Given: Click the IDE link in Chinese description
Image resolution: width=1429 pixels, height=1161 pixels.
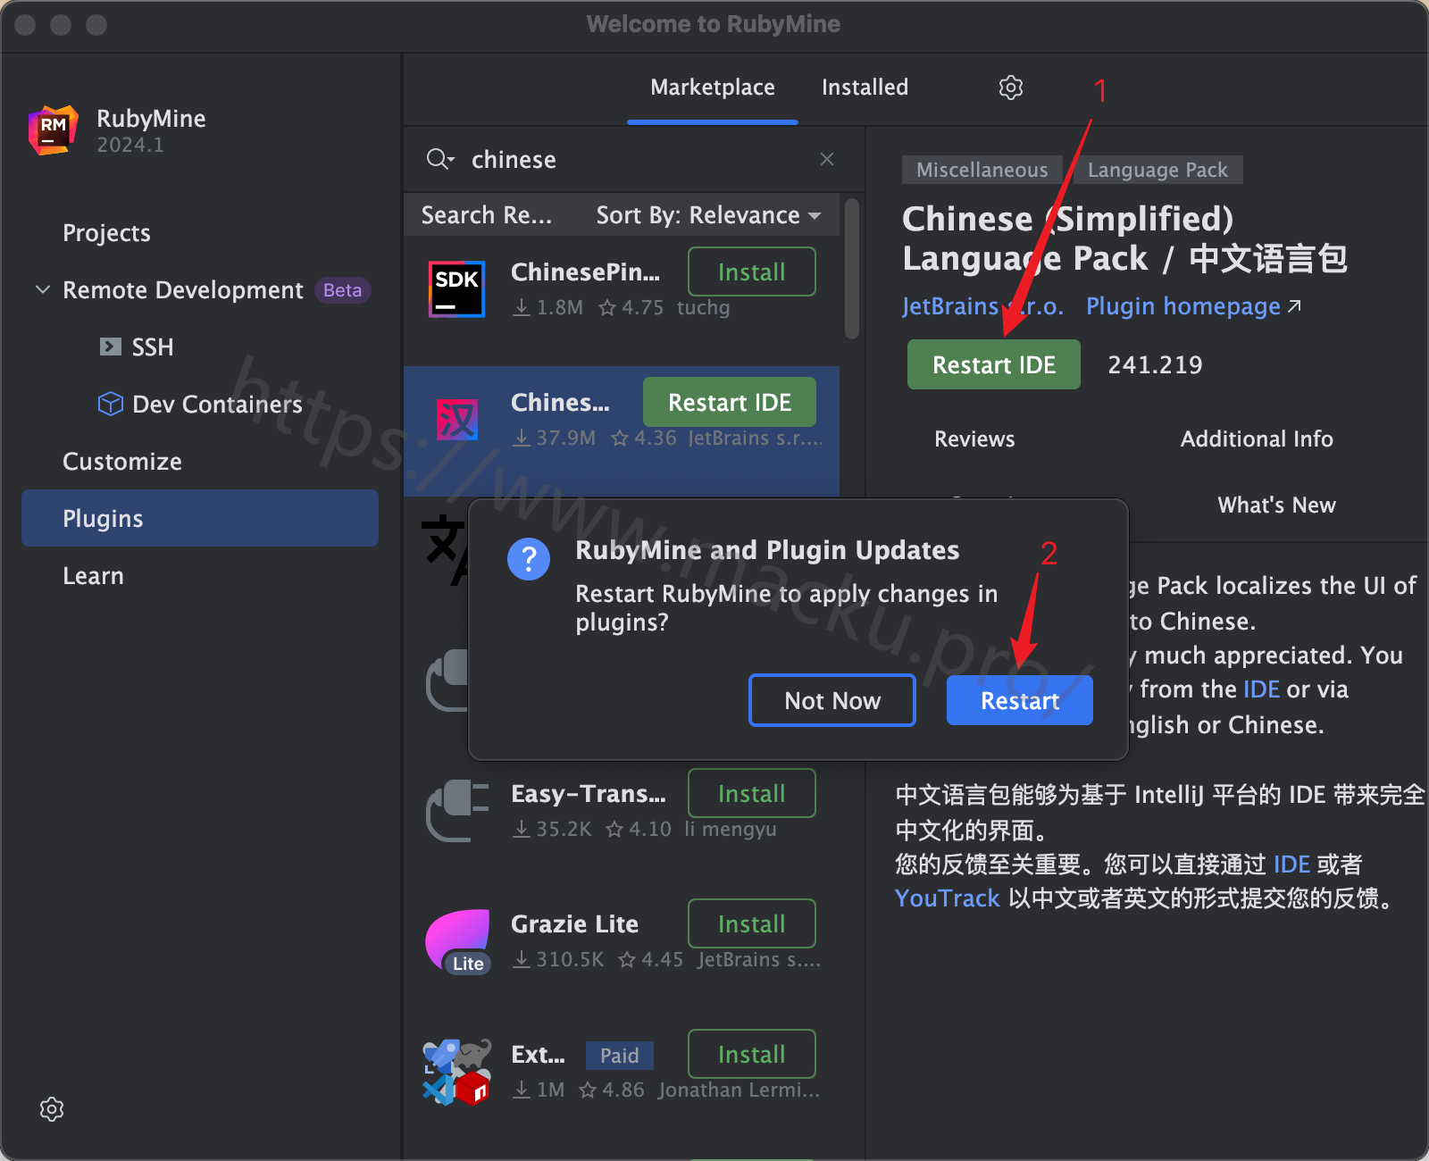Looking at the screenshot, I should 1291,864.
